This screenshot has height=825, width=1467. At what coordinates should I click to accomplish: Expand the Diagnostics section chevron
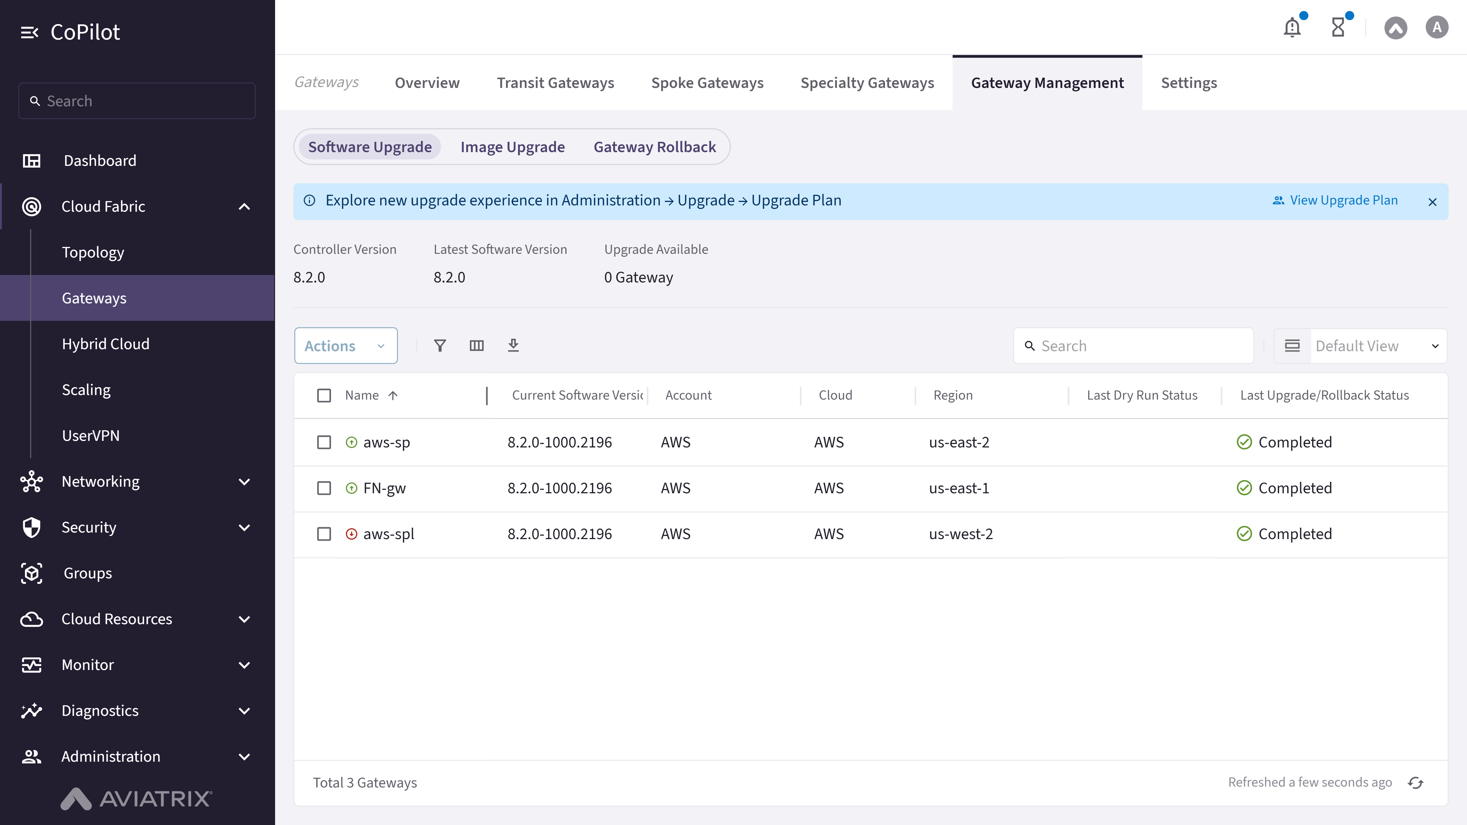click(x=244, y=711)
